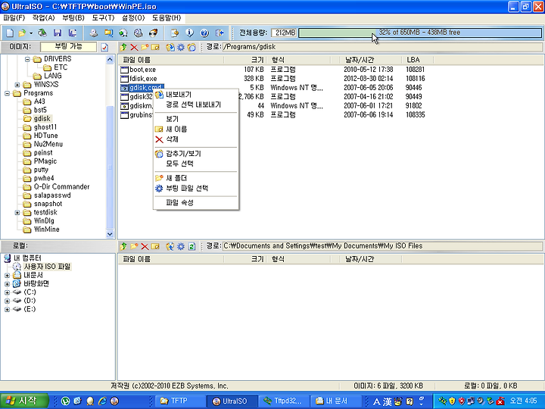Click Rename icon in image toolbar
545x409 pixels.
pyautogui.click(x=155, y=47)
